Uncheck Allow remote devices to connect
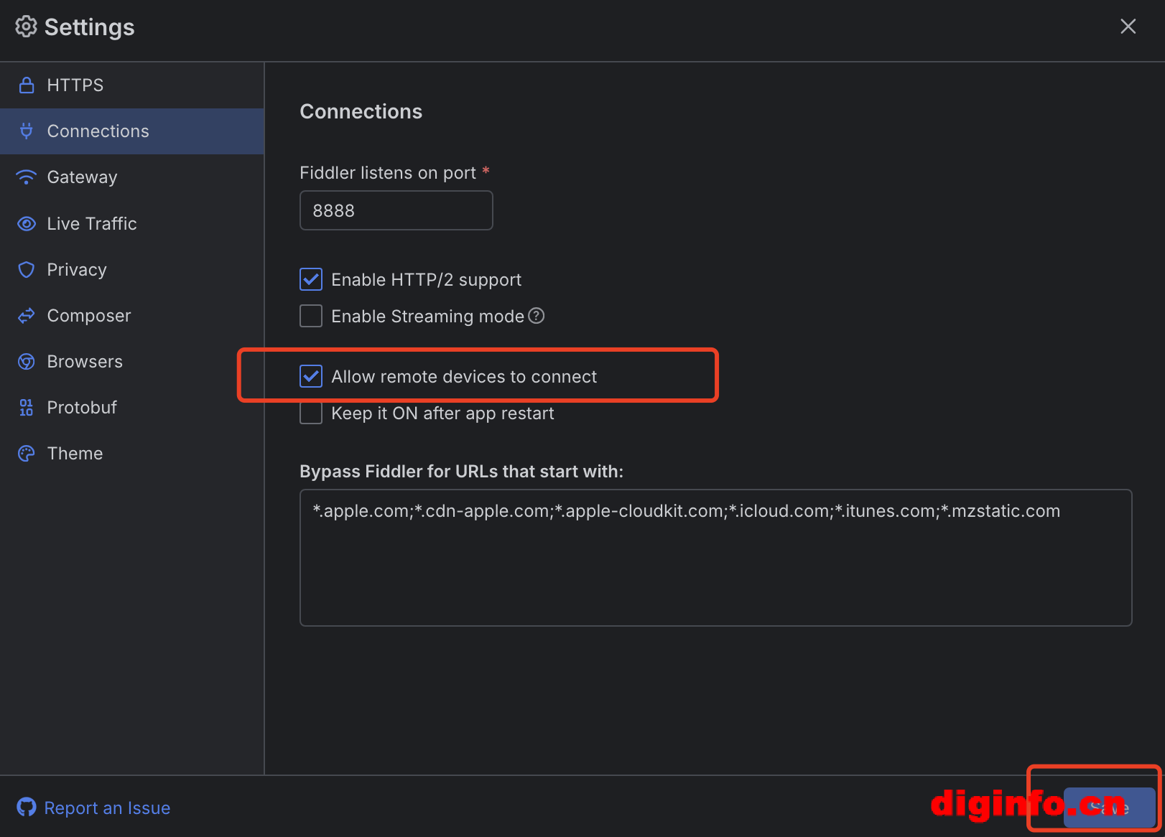 click(311, 376)
